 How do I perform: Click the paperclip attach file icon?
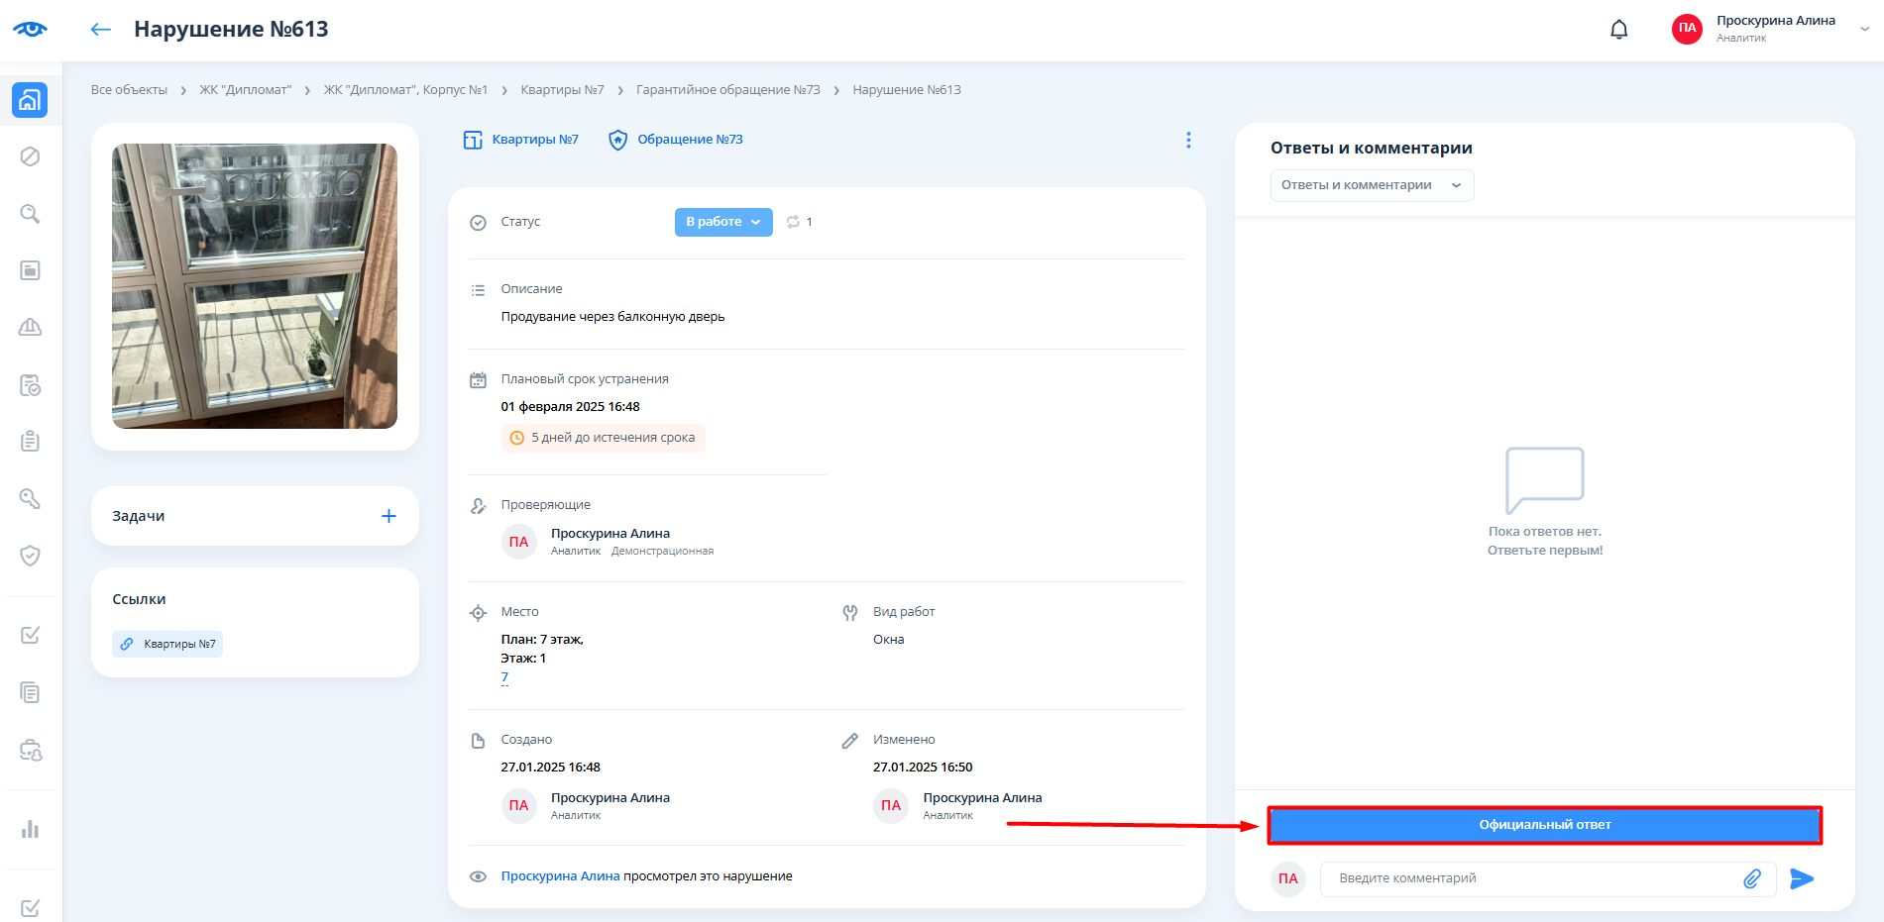[x=1751, y=878]
